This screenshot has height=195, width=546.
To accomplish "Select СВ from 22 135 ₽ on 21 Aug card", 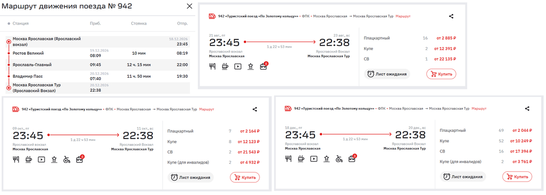I will click(410, 59).
